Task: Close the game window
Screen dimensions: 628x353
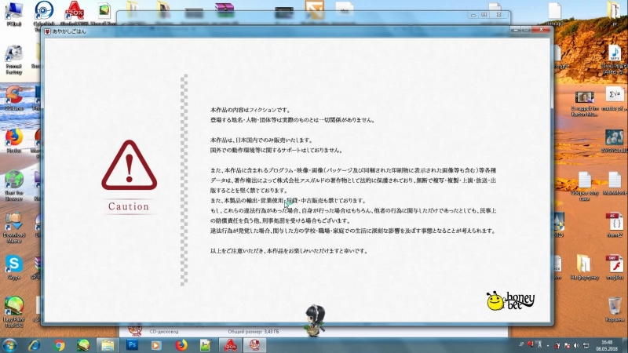Action: pos(542,31)
